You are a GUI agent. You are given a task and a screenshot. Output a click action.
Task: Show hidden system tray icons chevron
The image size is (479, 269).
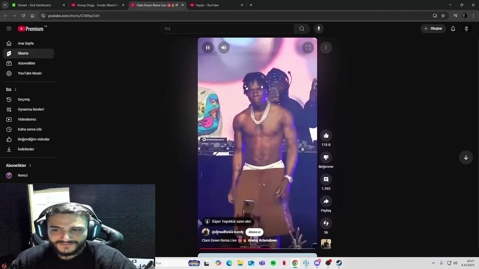433,263
